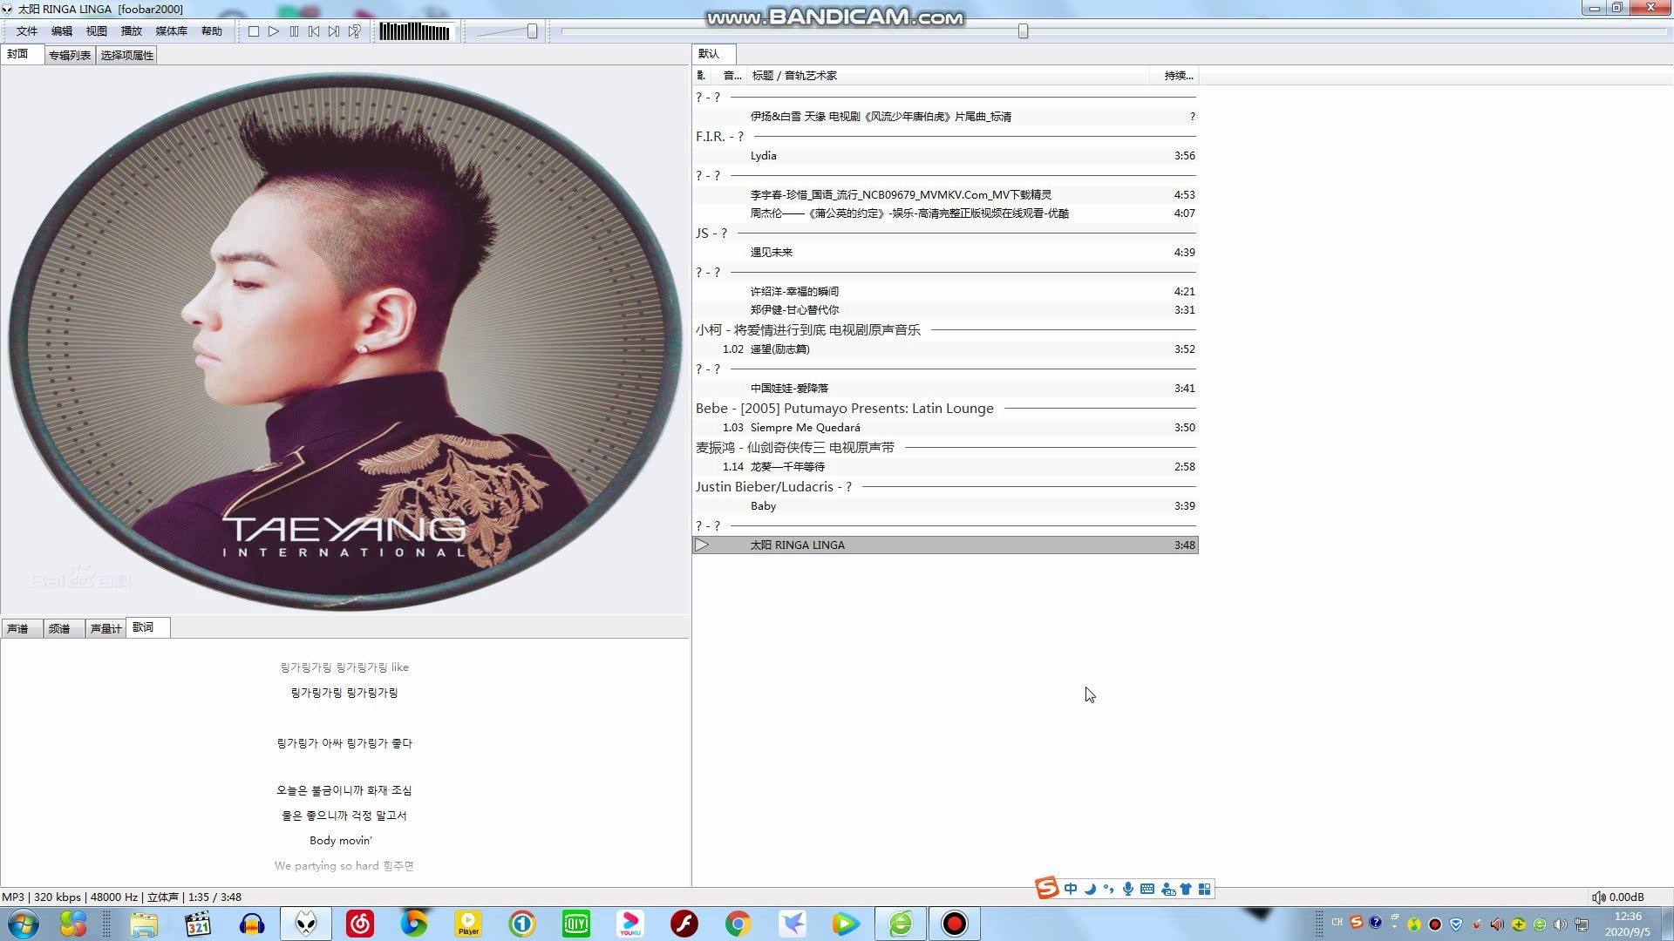
Task: Click the F.I.R. - ? group header
Action: click(945, 137)
